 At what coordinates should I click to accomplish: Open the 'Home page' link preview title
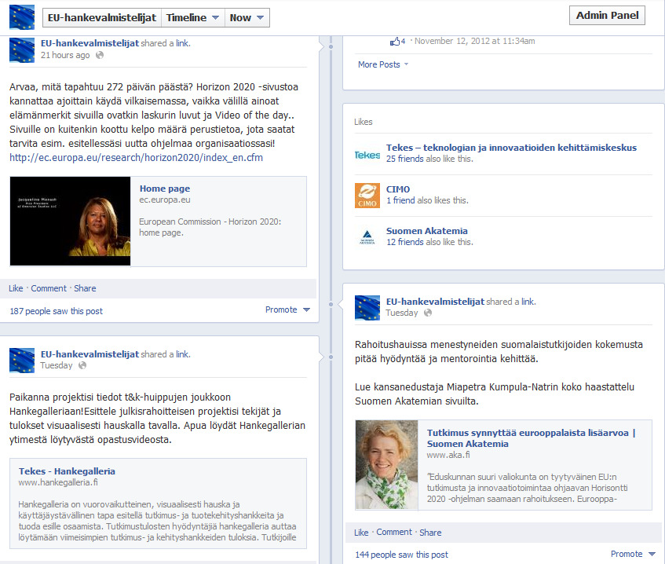(165, 189)
